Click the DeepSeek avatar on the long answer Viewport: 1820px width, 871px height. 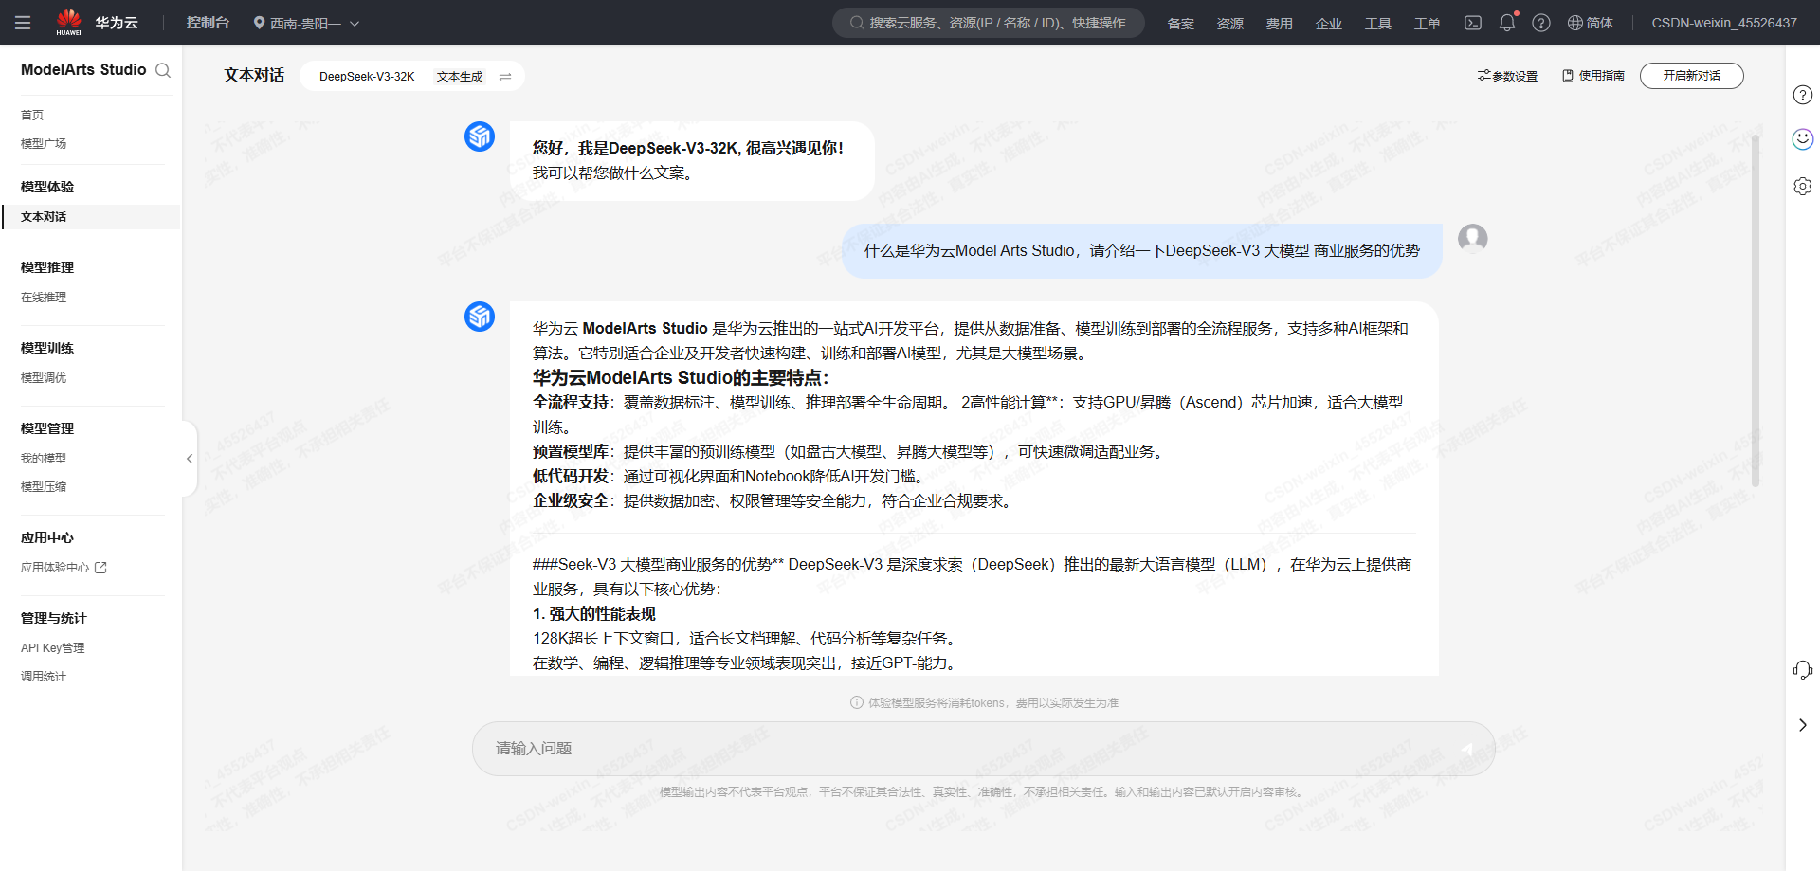[x=480, y=317]
